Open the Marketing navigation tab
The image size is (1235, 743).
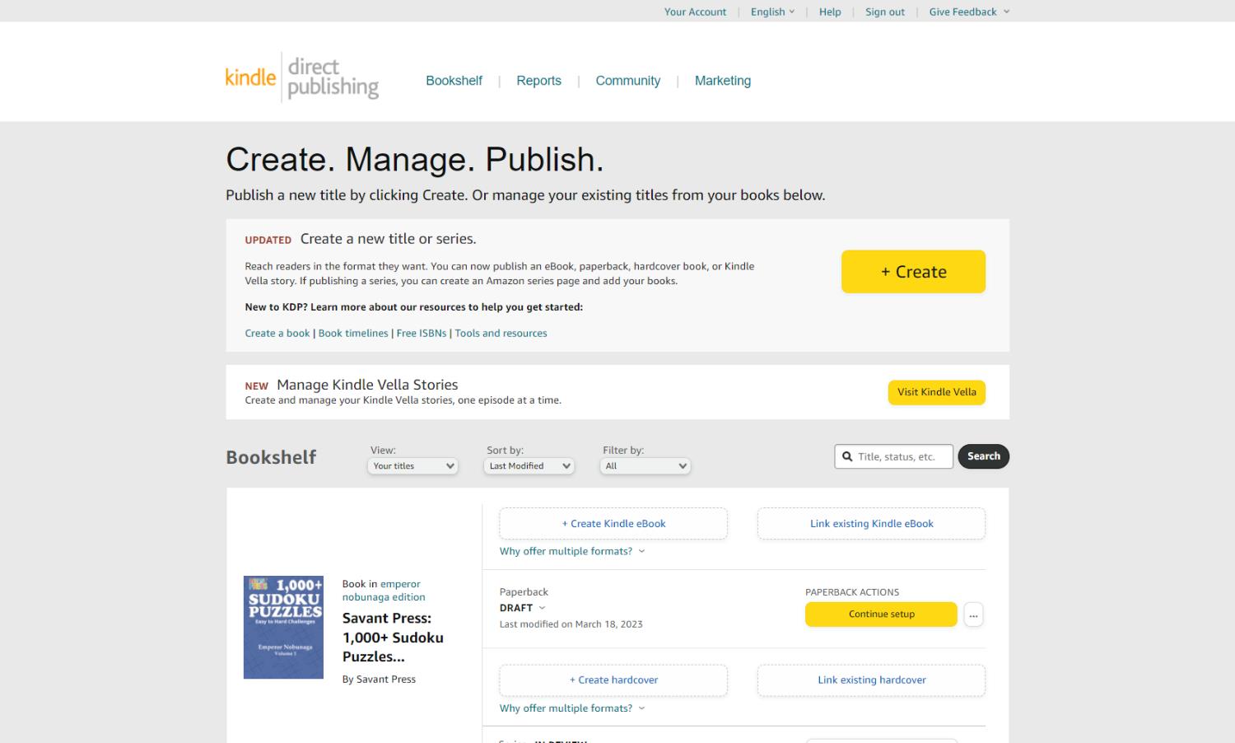point(722,81)
